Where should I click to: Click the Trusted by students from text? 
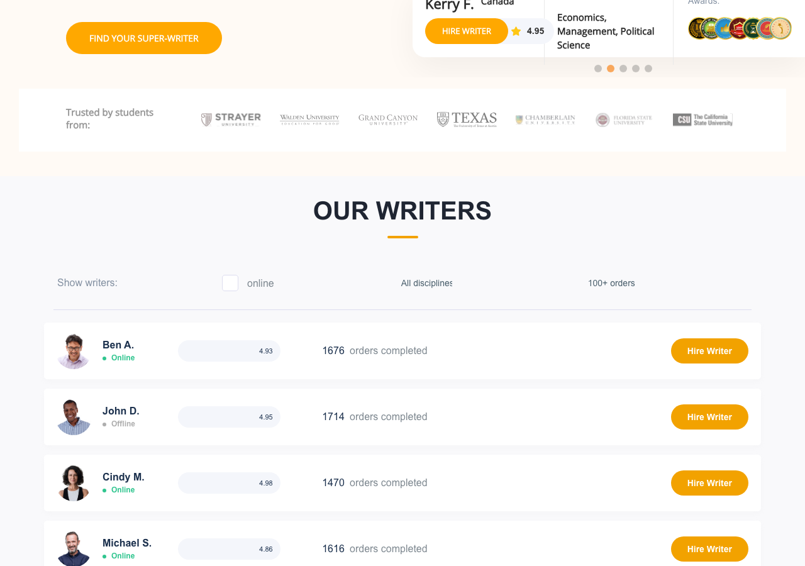(x=110, y=119)
